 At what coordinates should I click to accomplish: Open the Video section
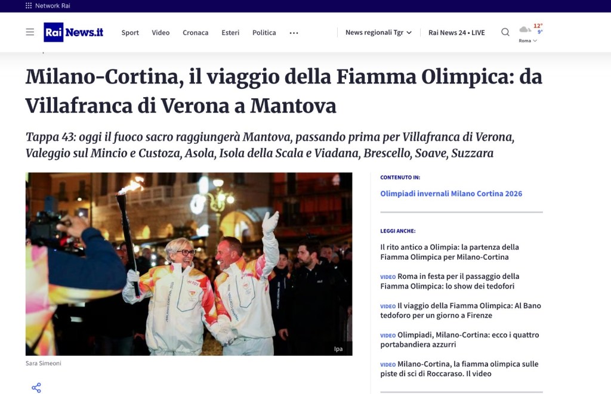(x=161, y=33)
